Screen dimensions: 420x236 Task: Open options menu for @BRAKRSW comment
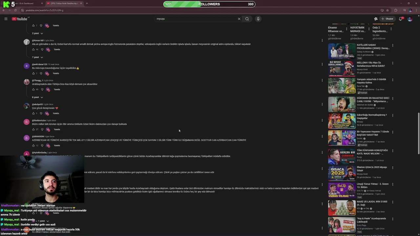322,136
